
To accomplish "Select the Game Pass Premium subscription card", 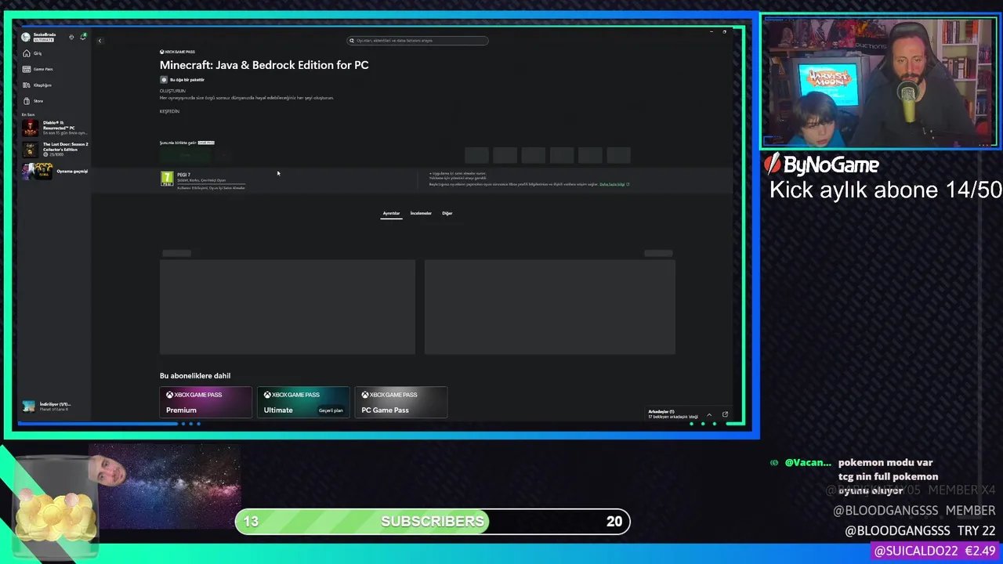I will tap(206, 402).
